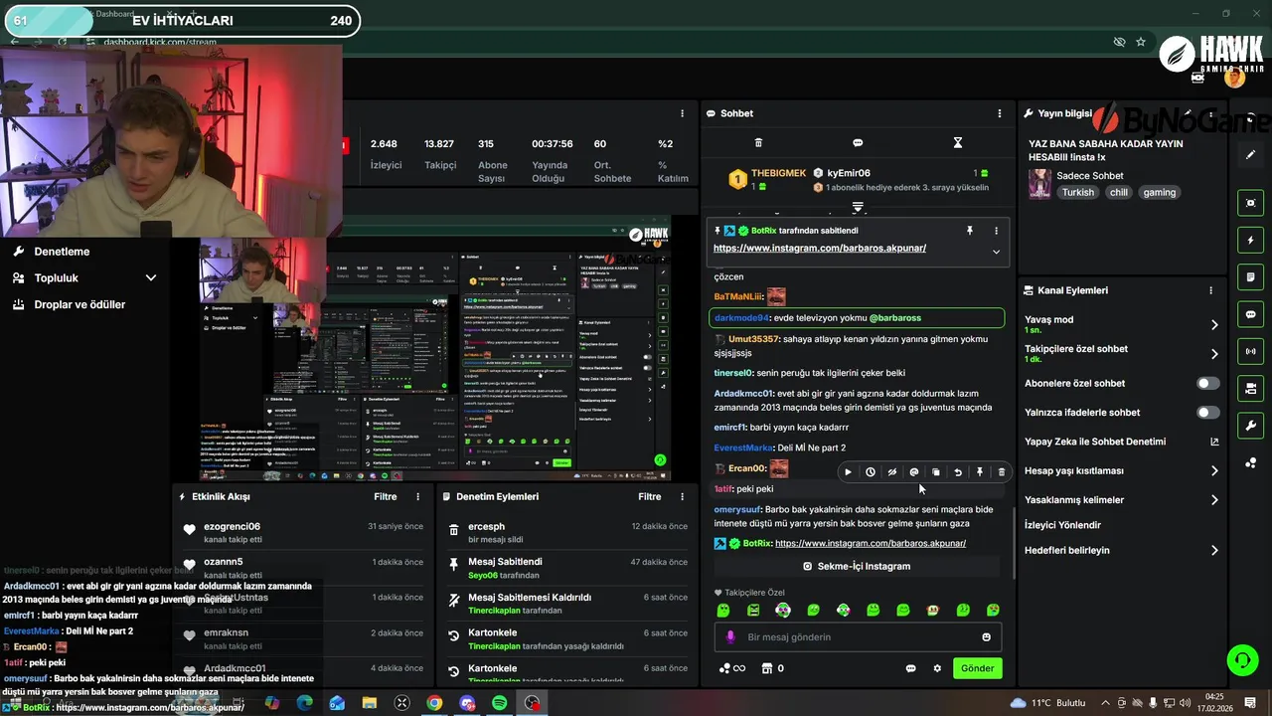Click the chat bubble icon under Sohbet header

[x=858, y=143]
